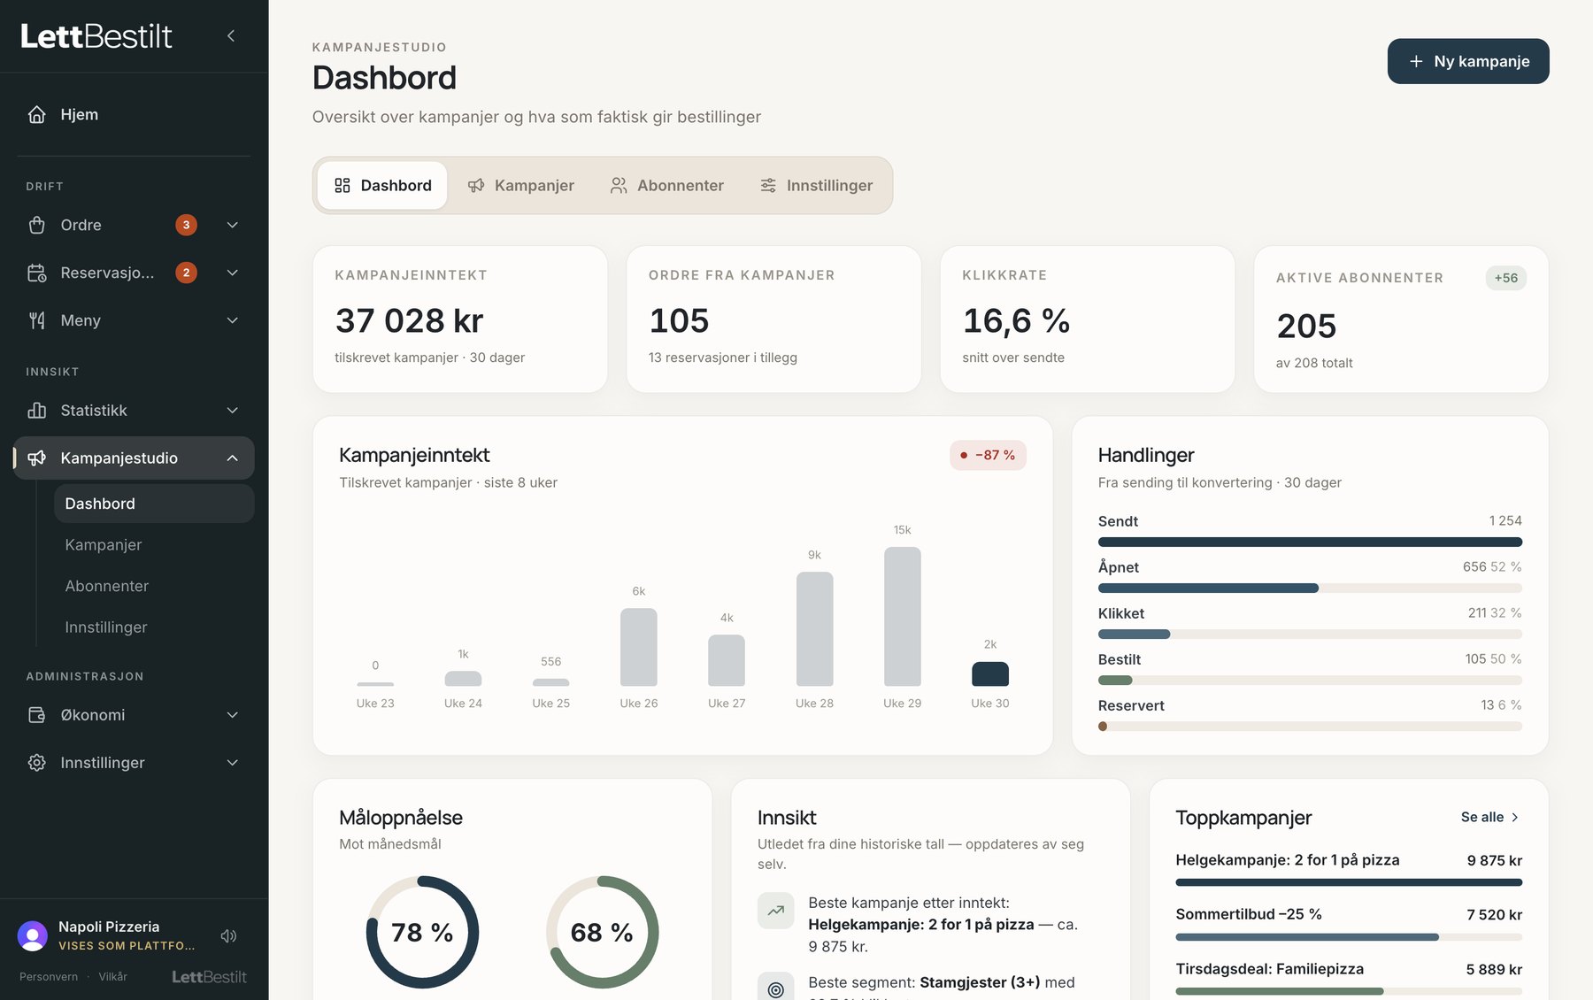Click Tirsdagsdeal: Familiepizza campaign row

tap(1349, 978)
